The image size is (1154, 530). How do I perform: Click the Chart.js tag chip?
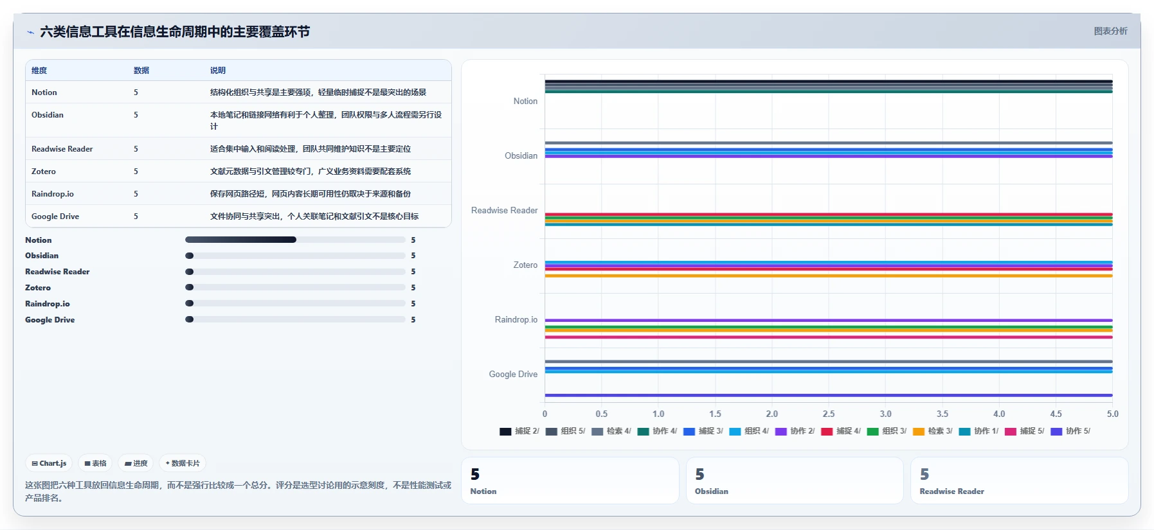coord(49,463)
